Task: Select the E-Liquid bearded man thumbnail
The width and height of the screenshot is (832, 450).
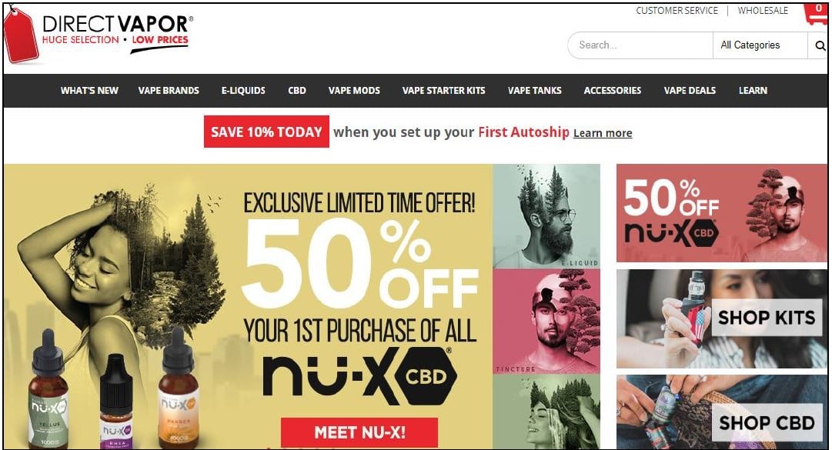Action: [x=546, y=215]
